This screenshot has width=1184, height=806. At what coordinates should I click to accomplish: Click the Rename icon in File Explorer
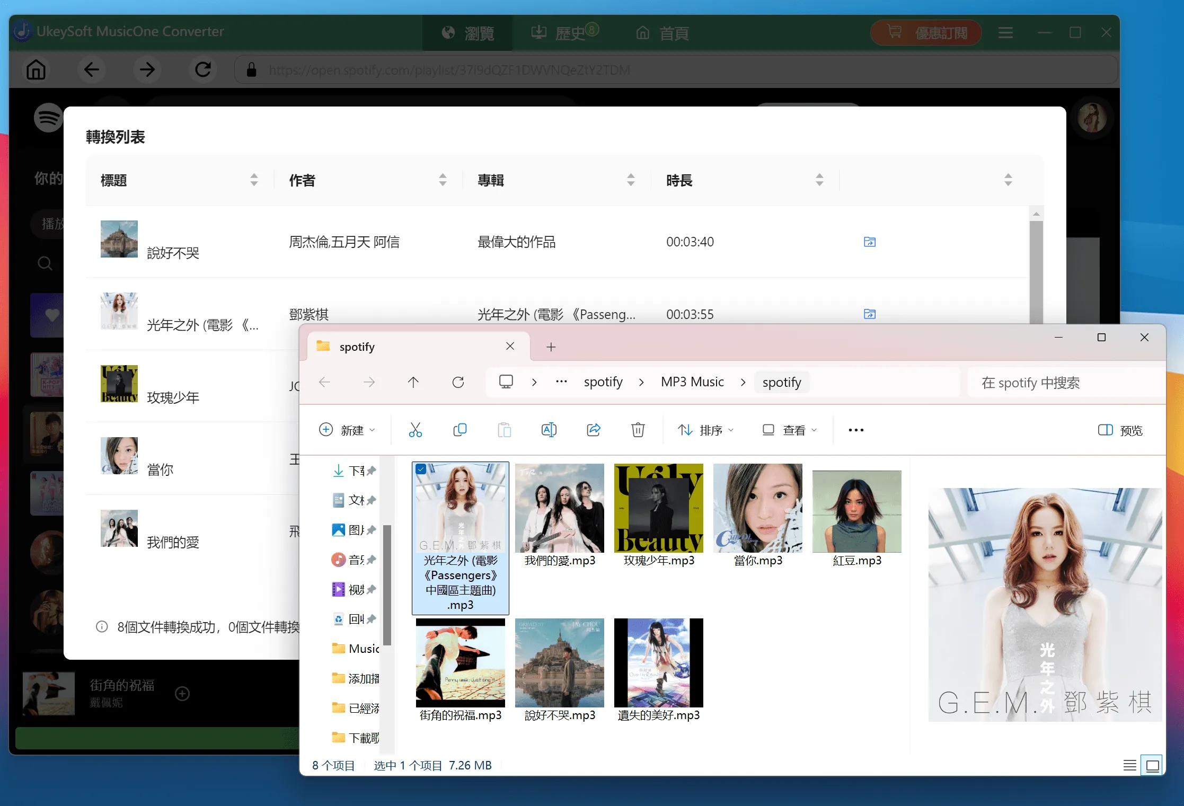tap(549, 430)
